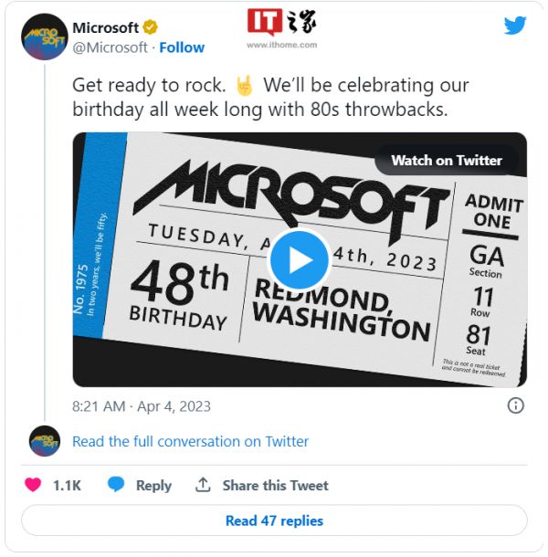Click the gold verified badge
The image size is (548, 557).
pos(153,27)
